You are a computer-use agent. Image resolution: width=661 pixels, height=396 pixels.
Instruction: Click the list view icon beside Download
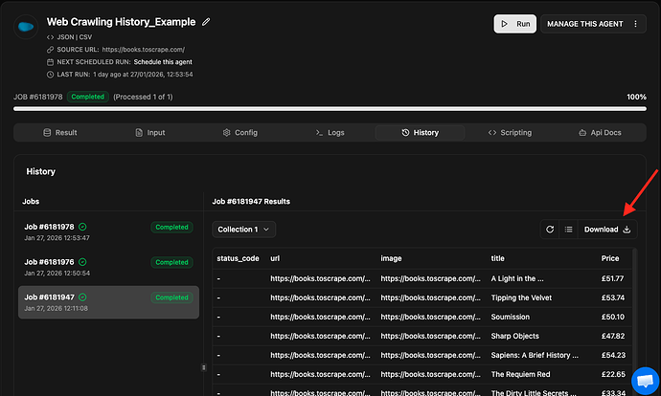point(568,230)
